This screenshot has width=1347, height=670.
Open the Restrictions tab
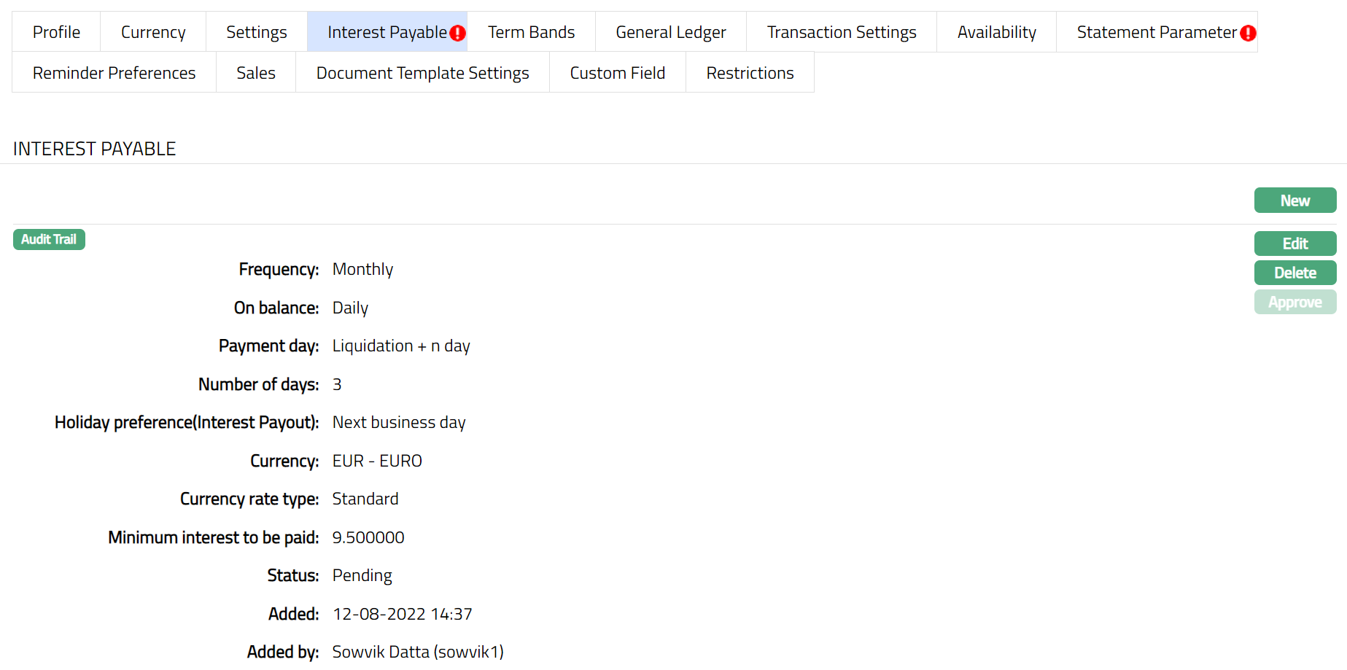point(750,73)
